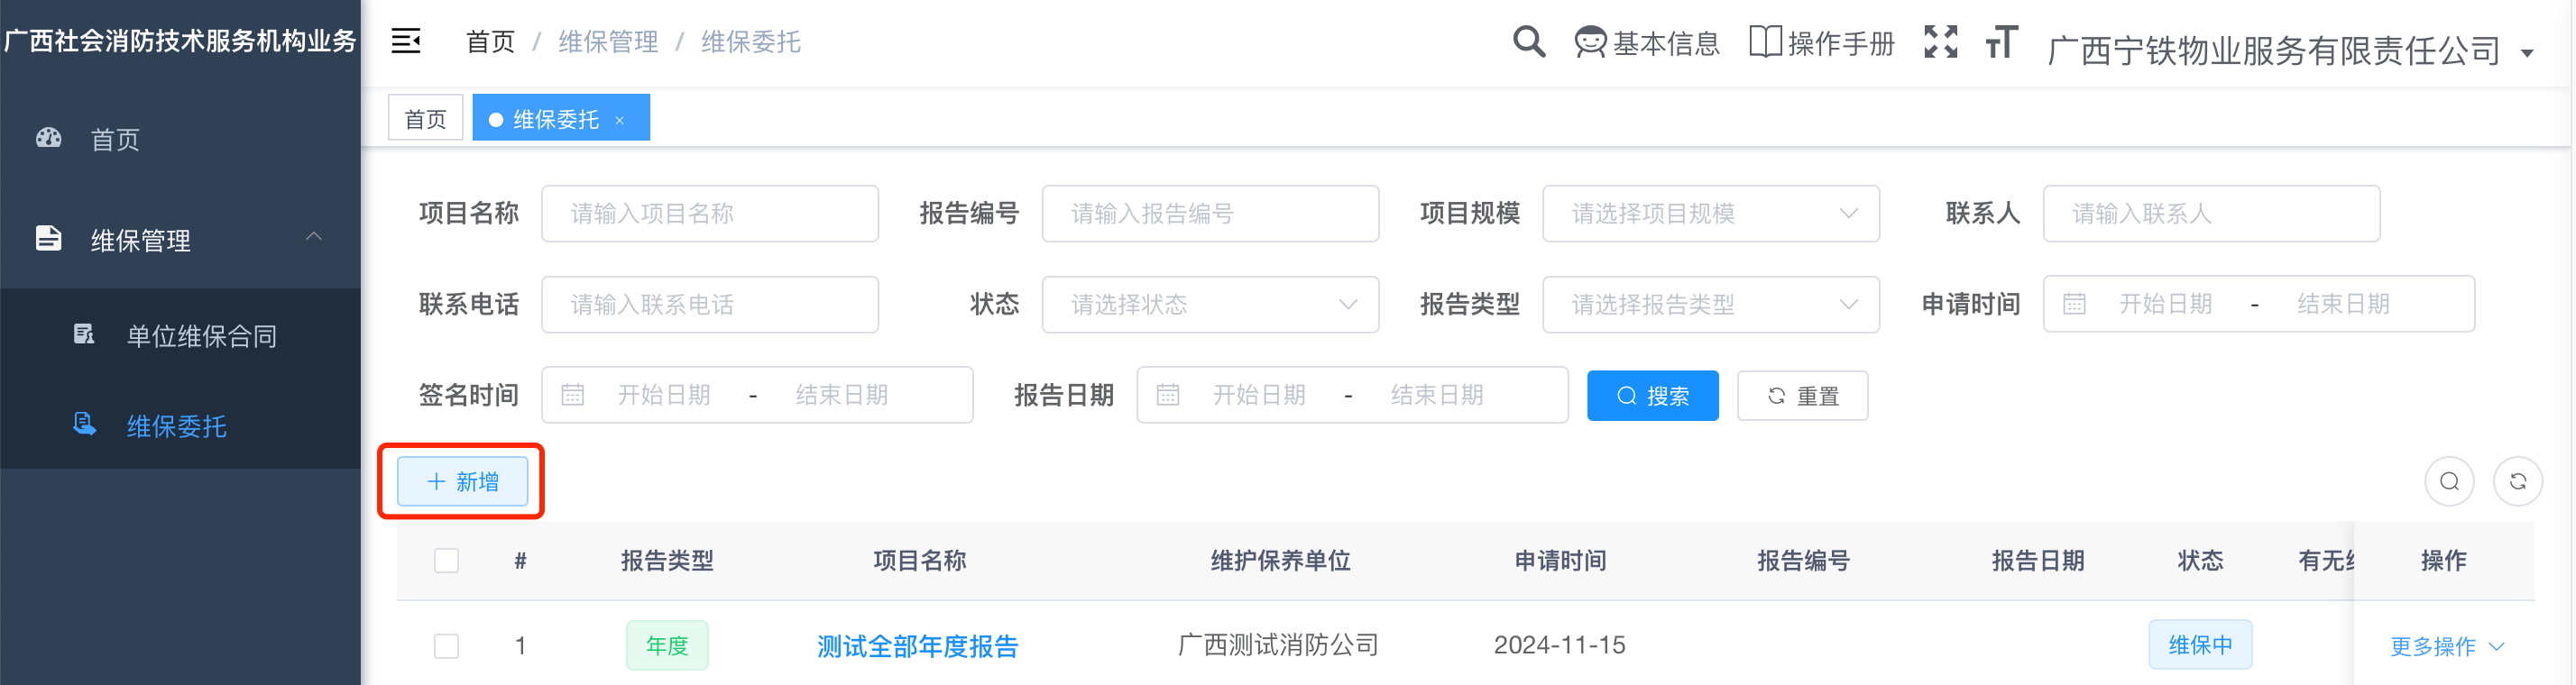Screen dimensions: 2576x685
Task: Click 结束日期 in 报告日期 range
Action: [1437, 395]
